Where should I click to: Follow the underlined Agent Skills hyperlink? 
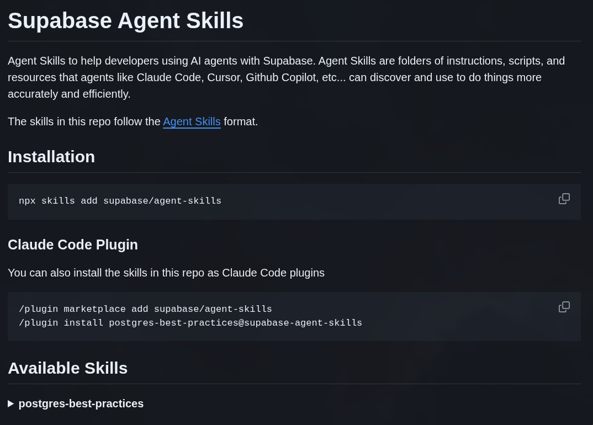(192, 121)
